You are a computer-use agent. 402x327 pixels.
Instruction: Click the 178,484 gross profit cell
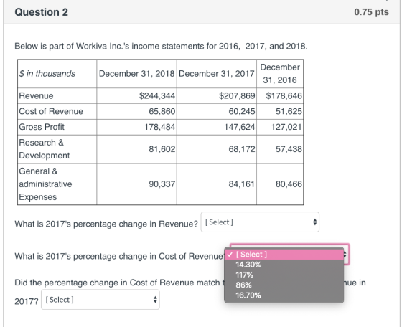(136, 127)
